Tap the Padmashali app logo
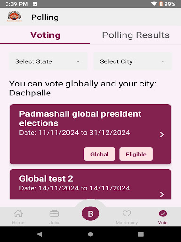Image resolution: width=181 pixels, height=242 pixels. tap(14, 16)
